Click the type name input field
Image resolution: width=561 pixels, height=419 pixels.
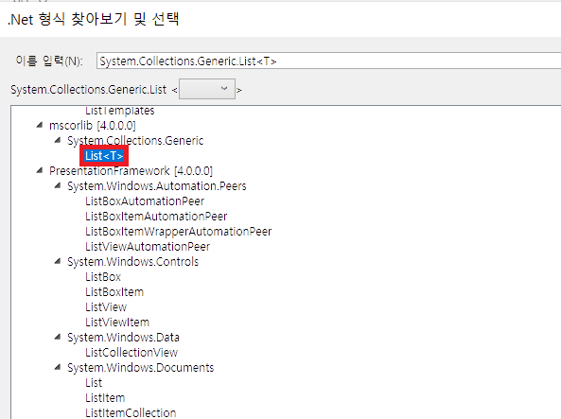coord(328,61)
